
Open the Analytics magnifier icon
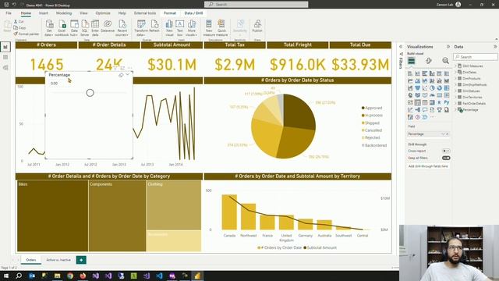coord(445,61)
